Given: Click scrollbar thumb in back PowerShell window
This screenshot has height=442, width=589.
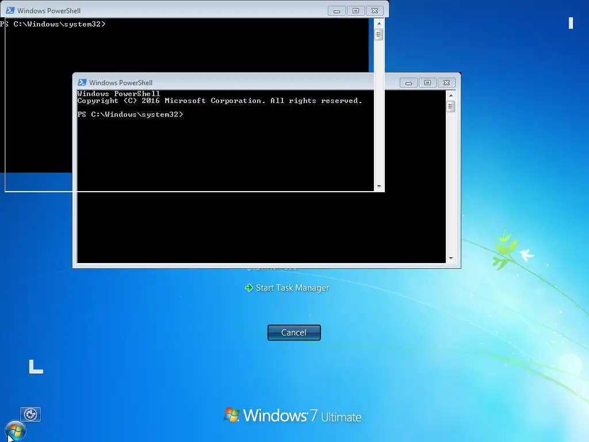Looking at the screenshot, I should pyautogui.click(x=378, y=35).
